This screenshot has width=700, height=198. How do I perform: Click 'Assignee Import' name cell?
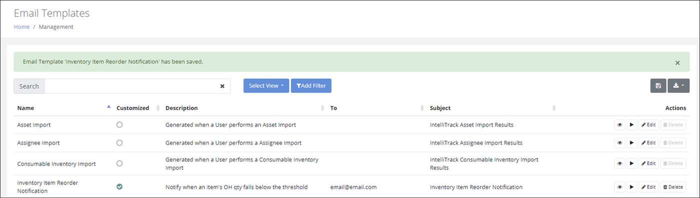pyautogui.click(x=38, y=143)
